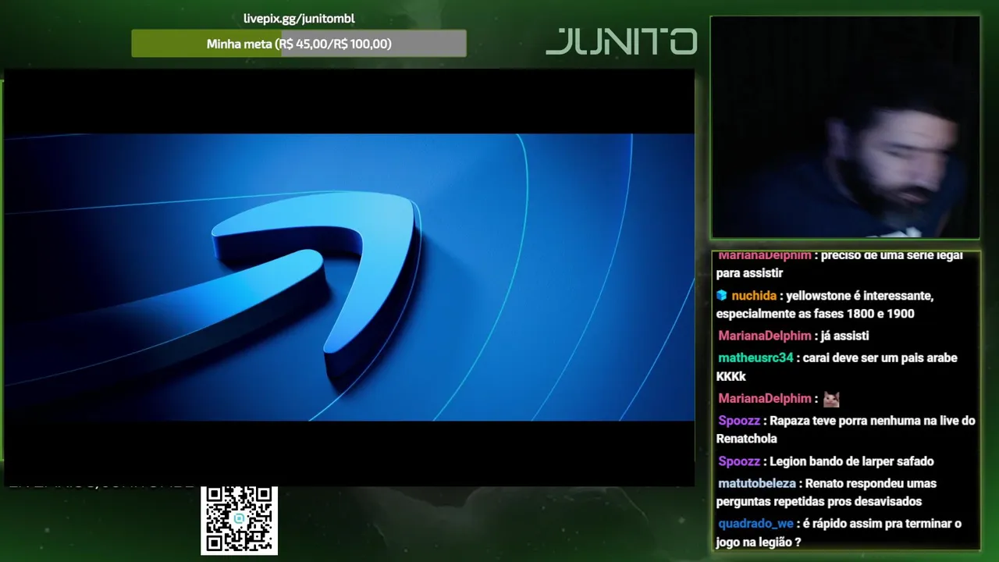999x562 pixels.
Task: Click the 'Renato respondeu umas' chat message
Action: tap(827, 493)
